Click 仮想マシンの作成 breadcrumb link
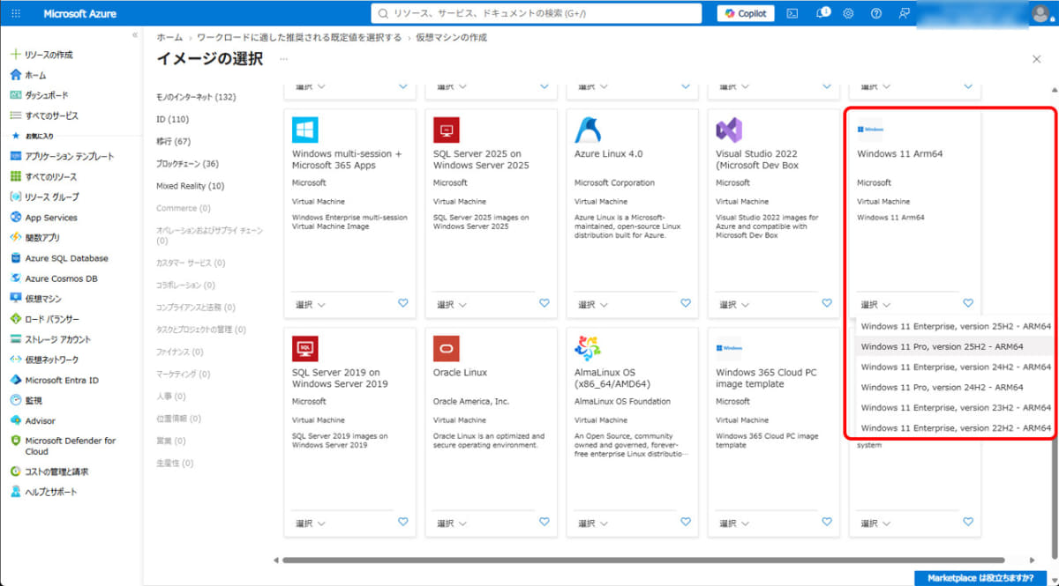 452,37
